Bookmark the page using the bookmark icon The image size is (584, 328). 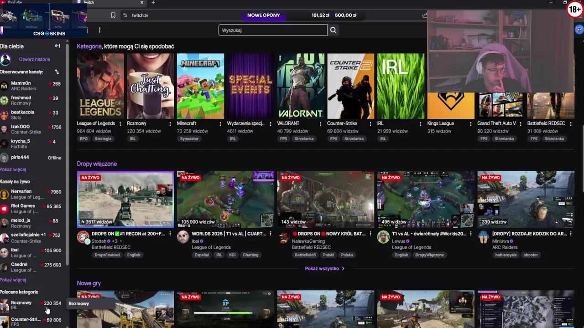(x=113, y=15)
